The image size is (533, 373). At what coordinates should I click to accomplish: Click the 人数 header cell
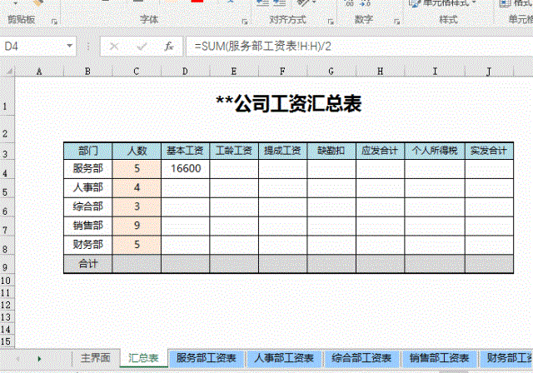tap(137, 151)
